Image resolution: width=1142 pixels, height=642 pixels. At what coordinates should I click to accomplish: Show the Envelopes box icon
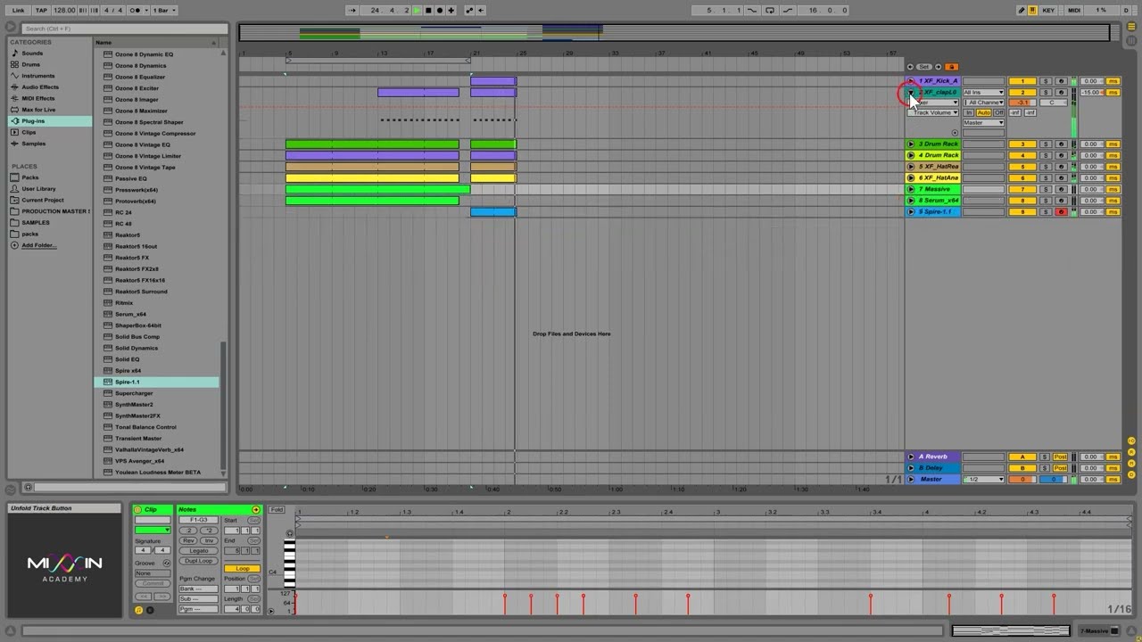[x=150, y=610]
